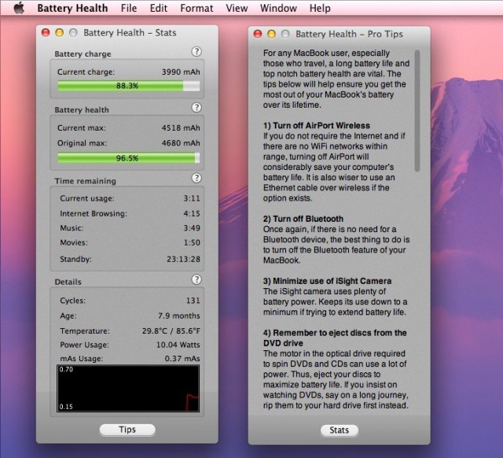The height and width of the screenshot is (458, 503).
Task: Click the Tips button in Stats window
Action: [x=127, y=430]
